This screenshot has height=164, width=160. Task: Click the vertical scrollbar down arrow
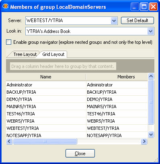point(151,134)
